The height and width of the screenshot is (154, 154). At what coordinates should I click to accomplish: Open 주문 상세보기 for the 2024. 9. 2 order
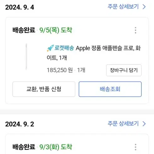coord(123,124)
